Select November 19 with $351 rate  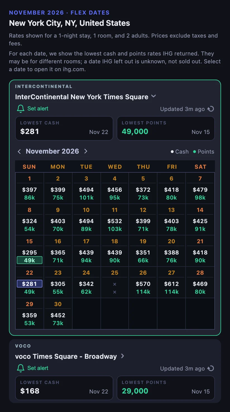(x=143, y=251)
